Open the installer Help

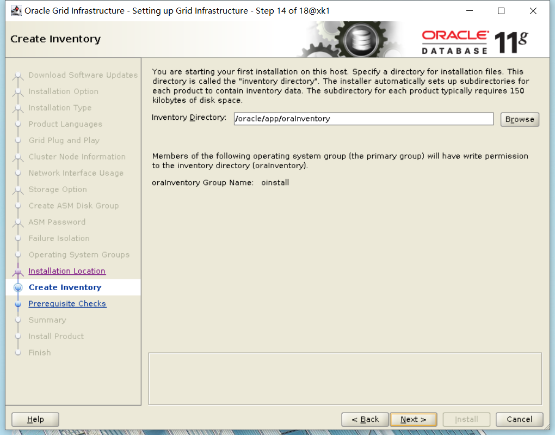35,419
